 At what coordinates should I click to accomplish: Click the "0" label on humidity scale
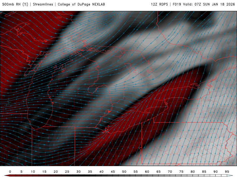10,172
